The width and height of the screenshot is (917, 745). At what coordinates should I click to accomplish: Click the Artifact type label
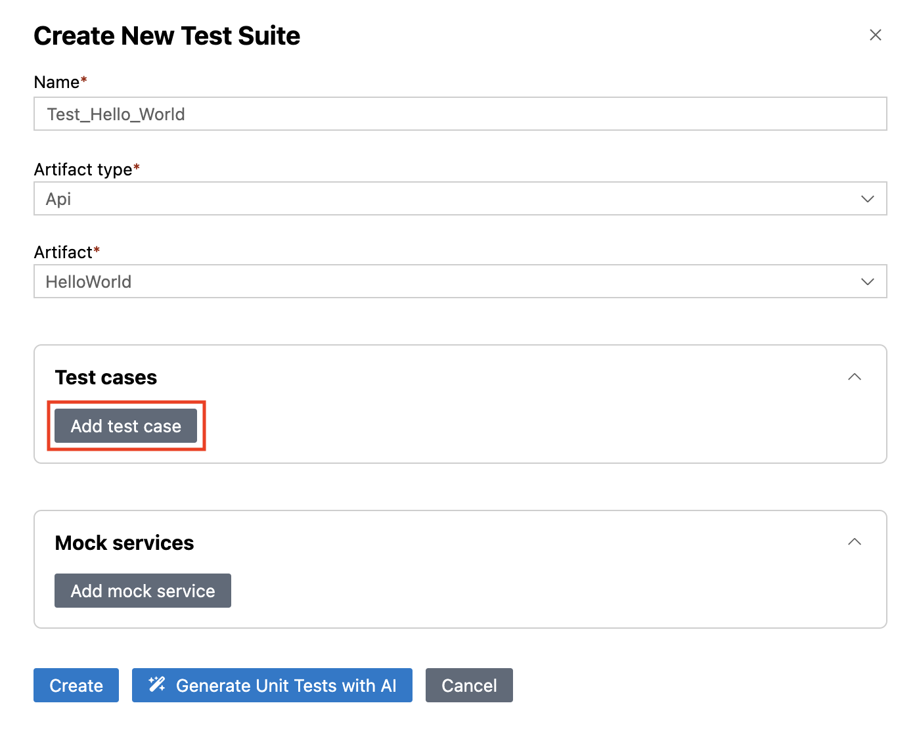[83, 169]
